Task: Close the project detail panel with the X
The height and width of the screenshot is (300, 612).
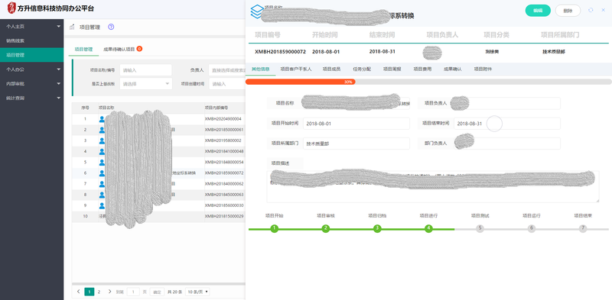Action: click(x=603, y=11)
